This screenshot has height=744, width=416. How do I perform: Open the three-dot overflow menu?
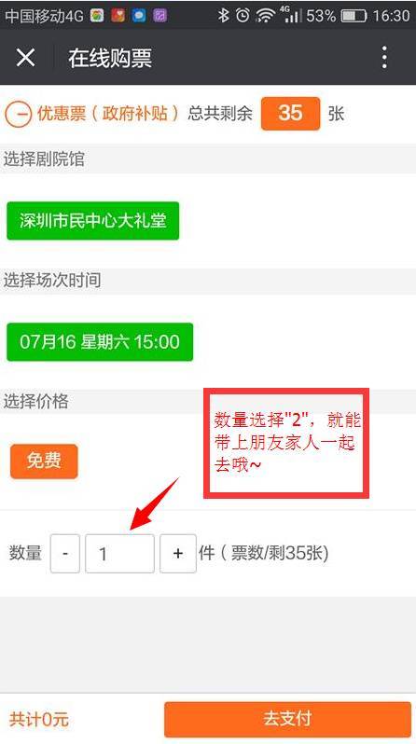(384, 58)
